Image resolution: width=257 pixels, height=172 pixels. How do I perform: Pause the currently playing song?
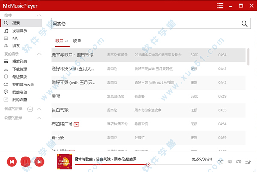point(25,162)
